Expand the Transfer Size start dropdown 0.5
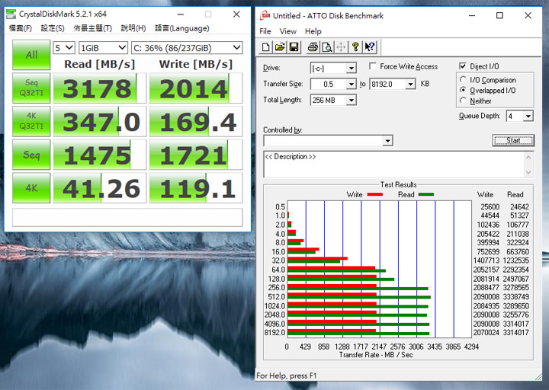This screenshot has height=390, width=549. pos(351,85)
